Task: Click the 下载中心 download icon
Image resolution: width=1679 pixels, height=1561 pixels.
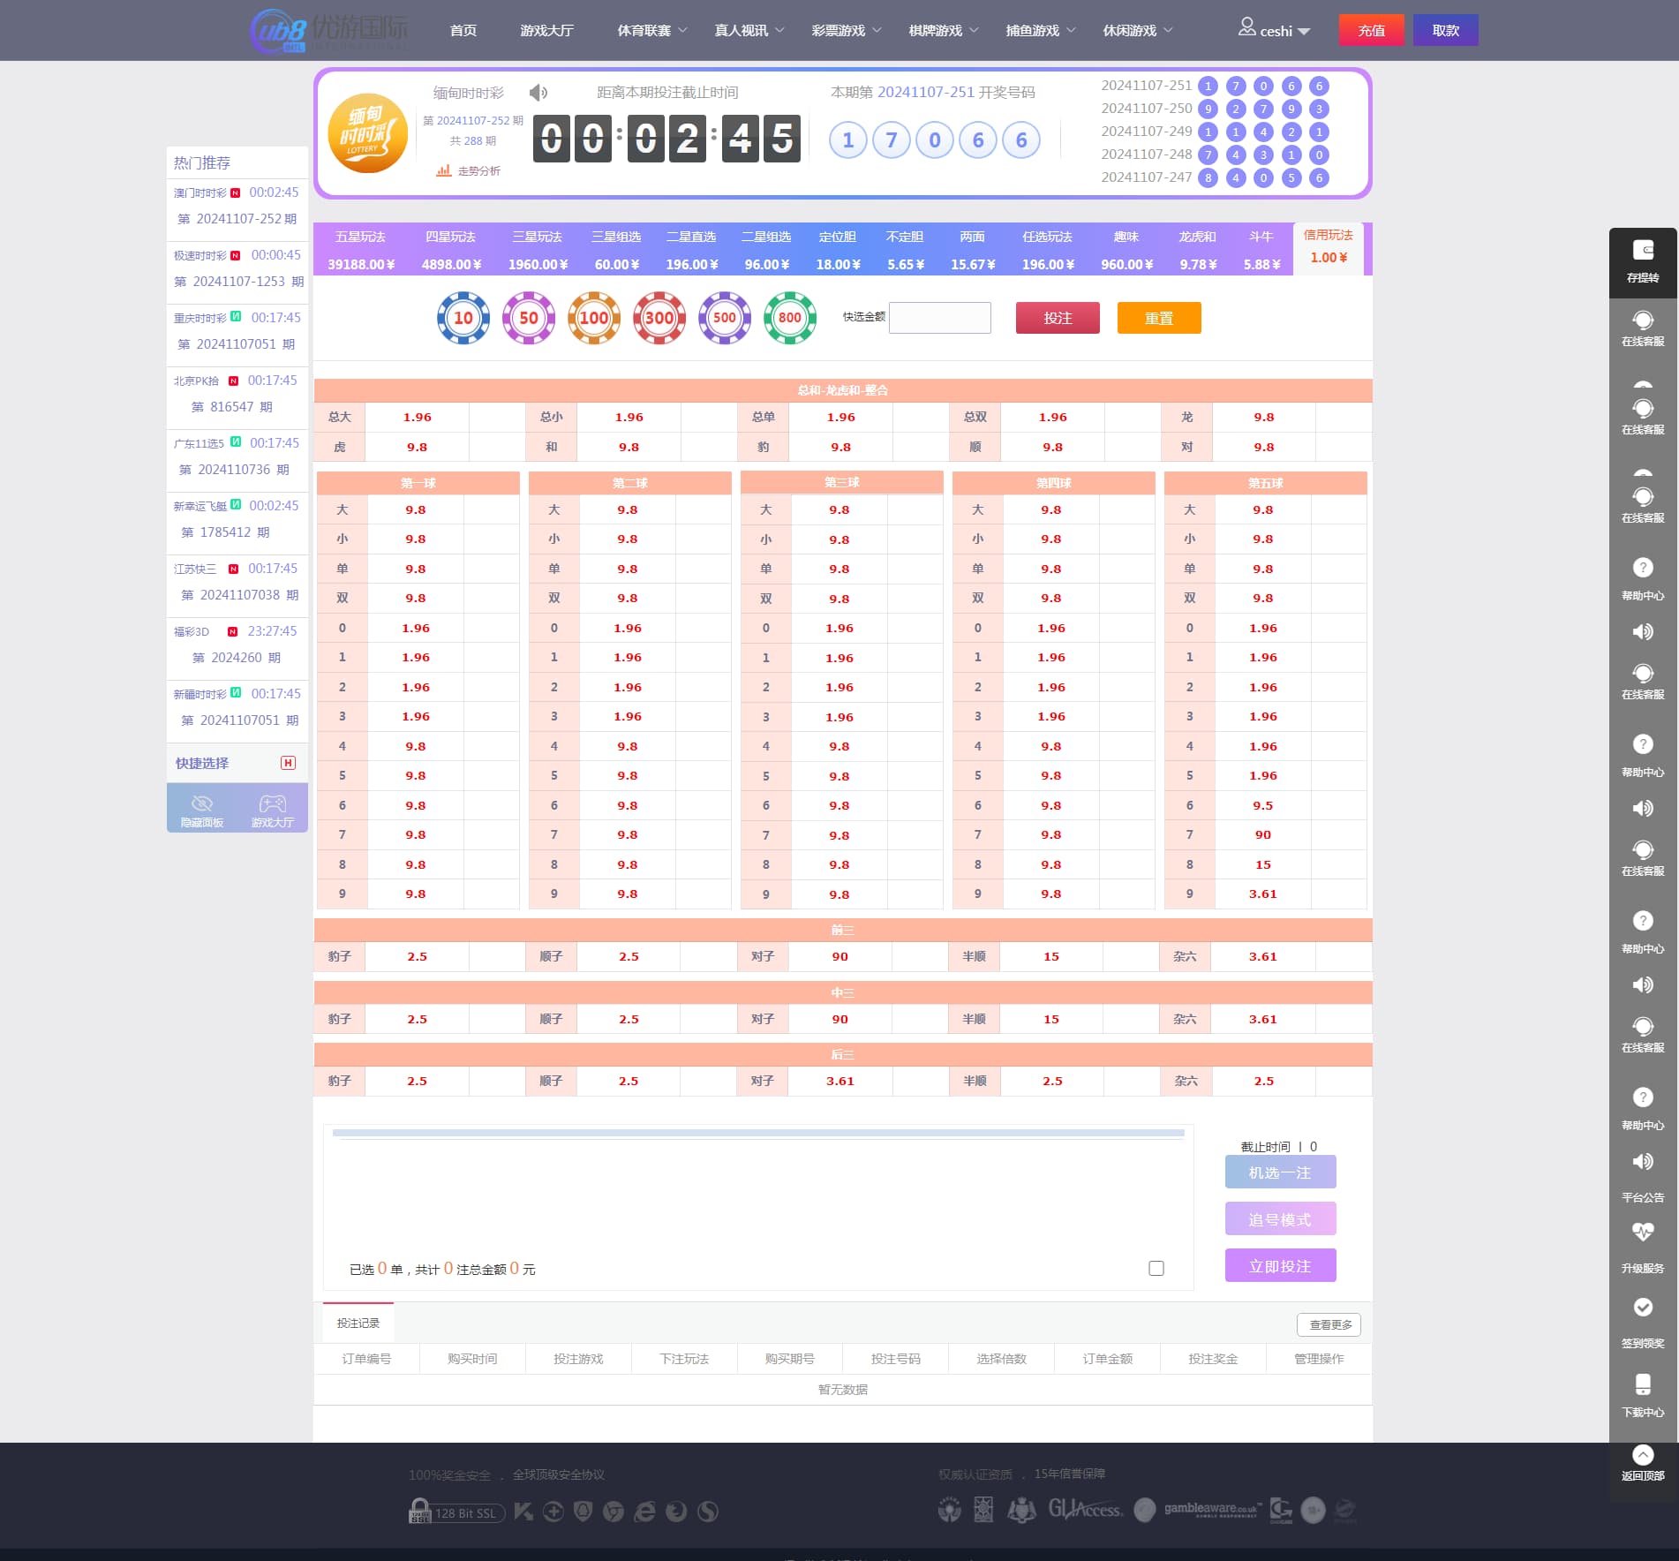Action: (1642, 1384)
